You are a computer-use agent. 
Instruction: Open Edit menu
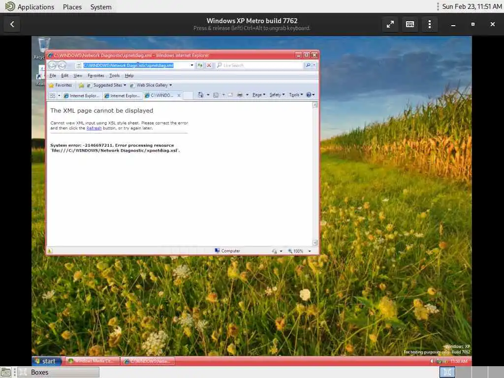click(64, 76)
